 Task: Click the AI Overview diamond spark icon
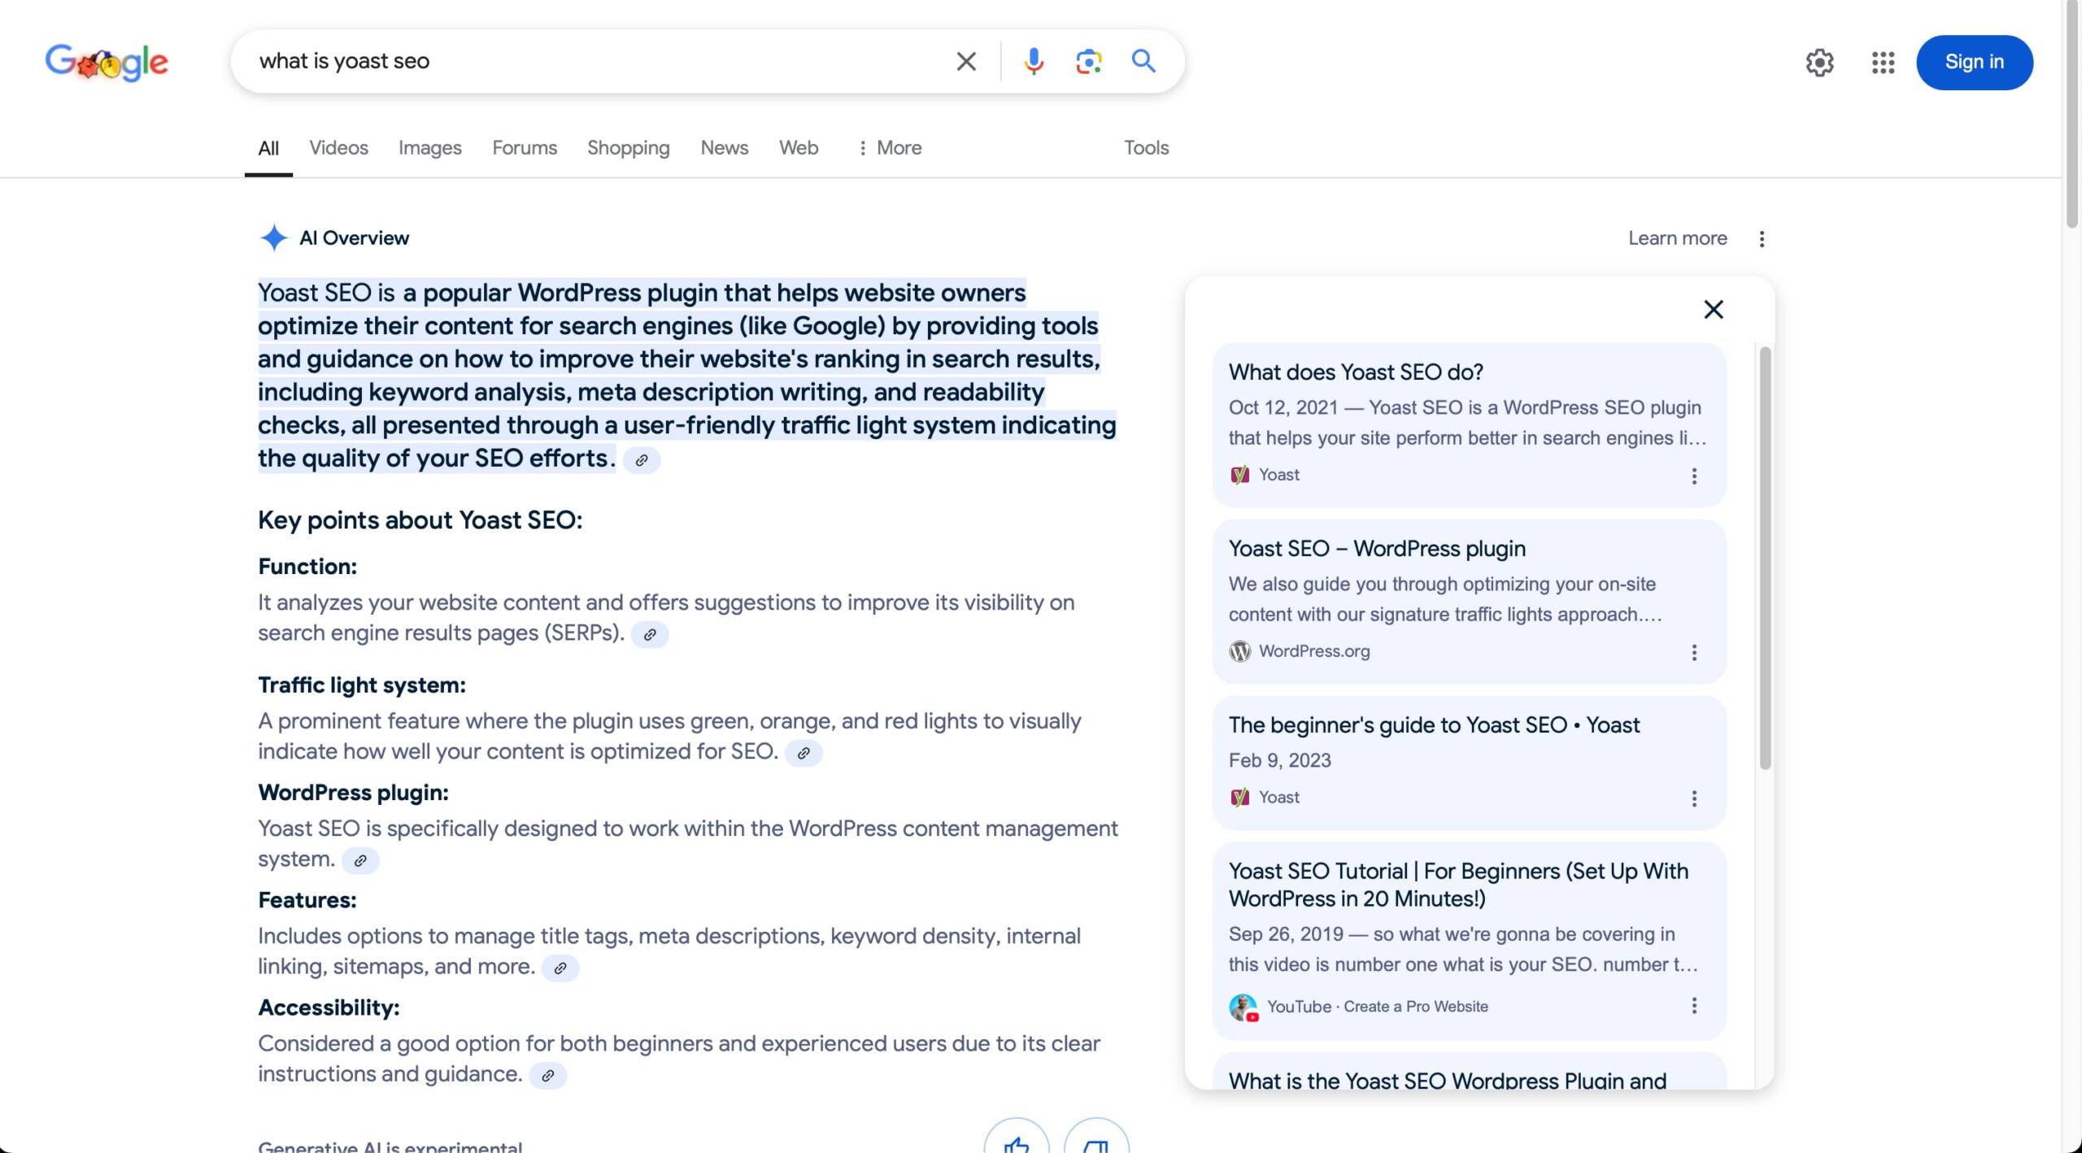pos(272,237)
